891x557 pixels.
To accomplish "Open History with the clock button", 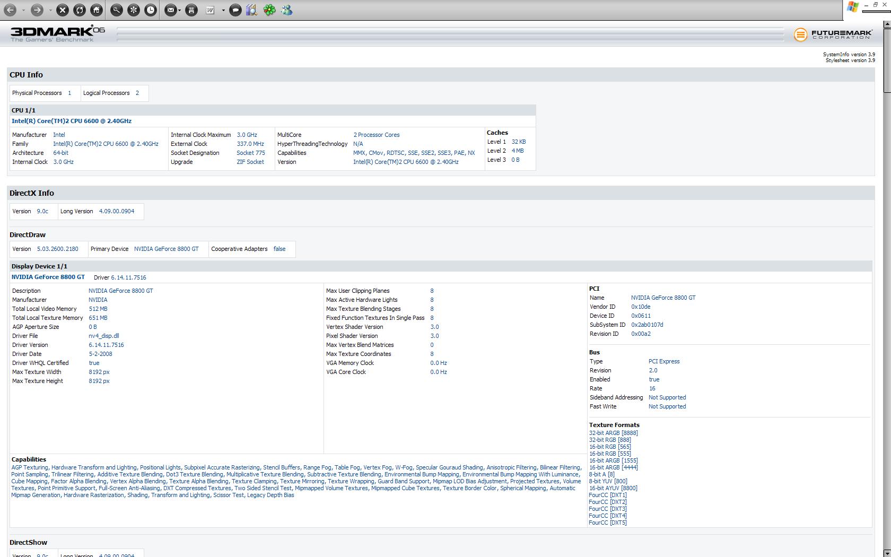I will click(x=151, y=10).
